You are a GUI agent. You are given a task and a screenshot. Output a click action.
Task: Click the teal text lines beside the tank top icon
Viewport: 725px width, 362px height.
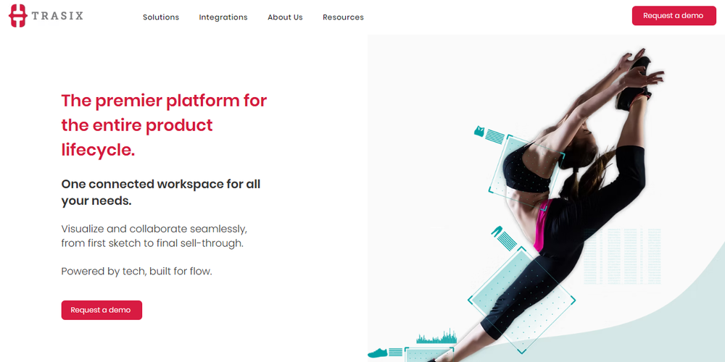coord(495,136)
